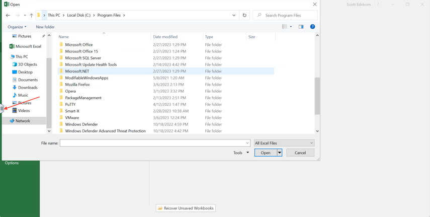Viewport: 430px width, 217px height.
Task: Sort files by Date modified column
Action: 165,37
